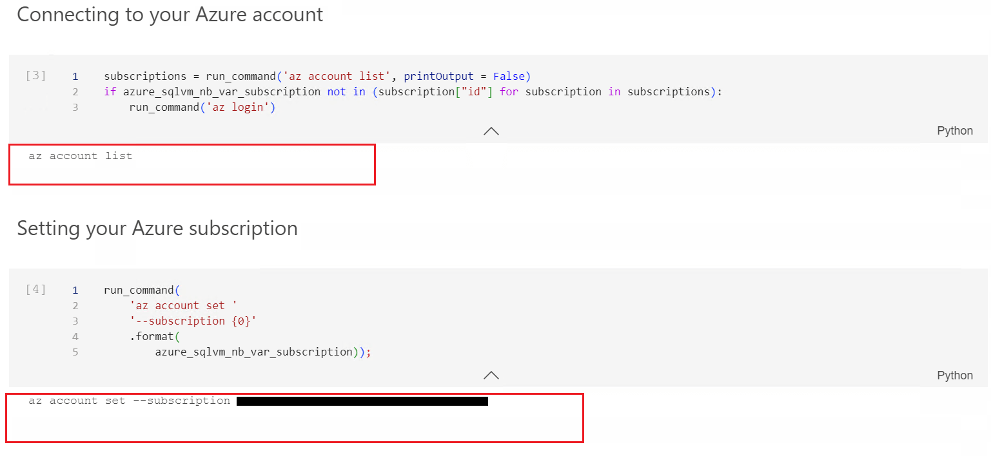Collapse the 'az account set' code cell chevron
The image size is (991, 456).
tap(491, 375)
